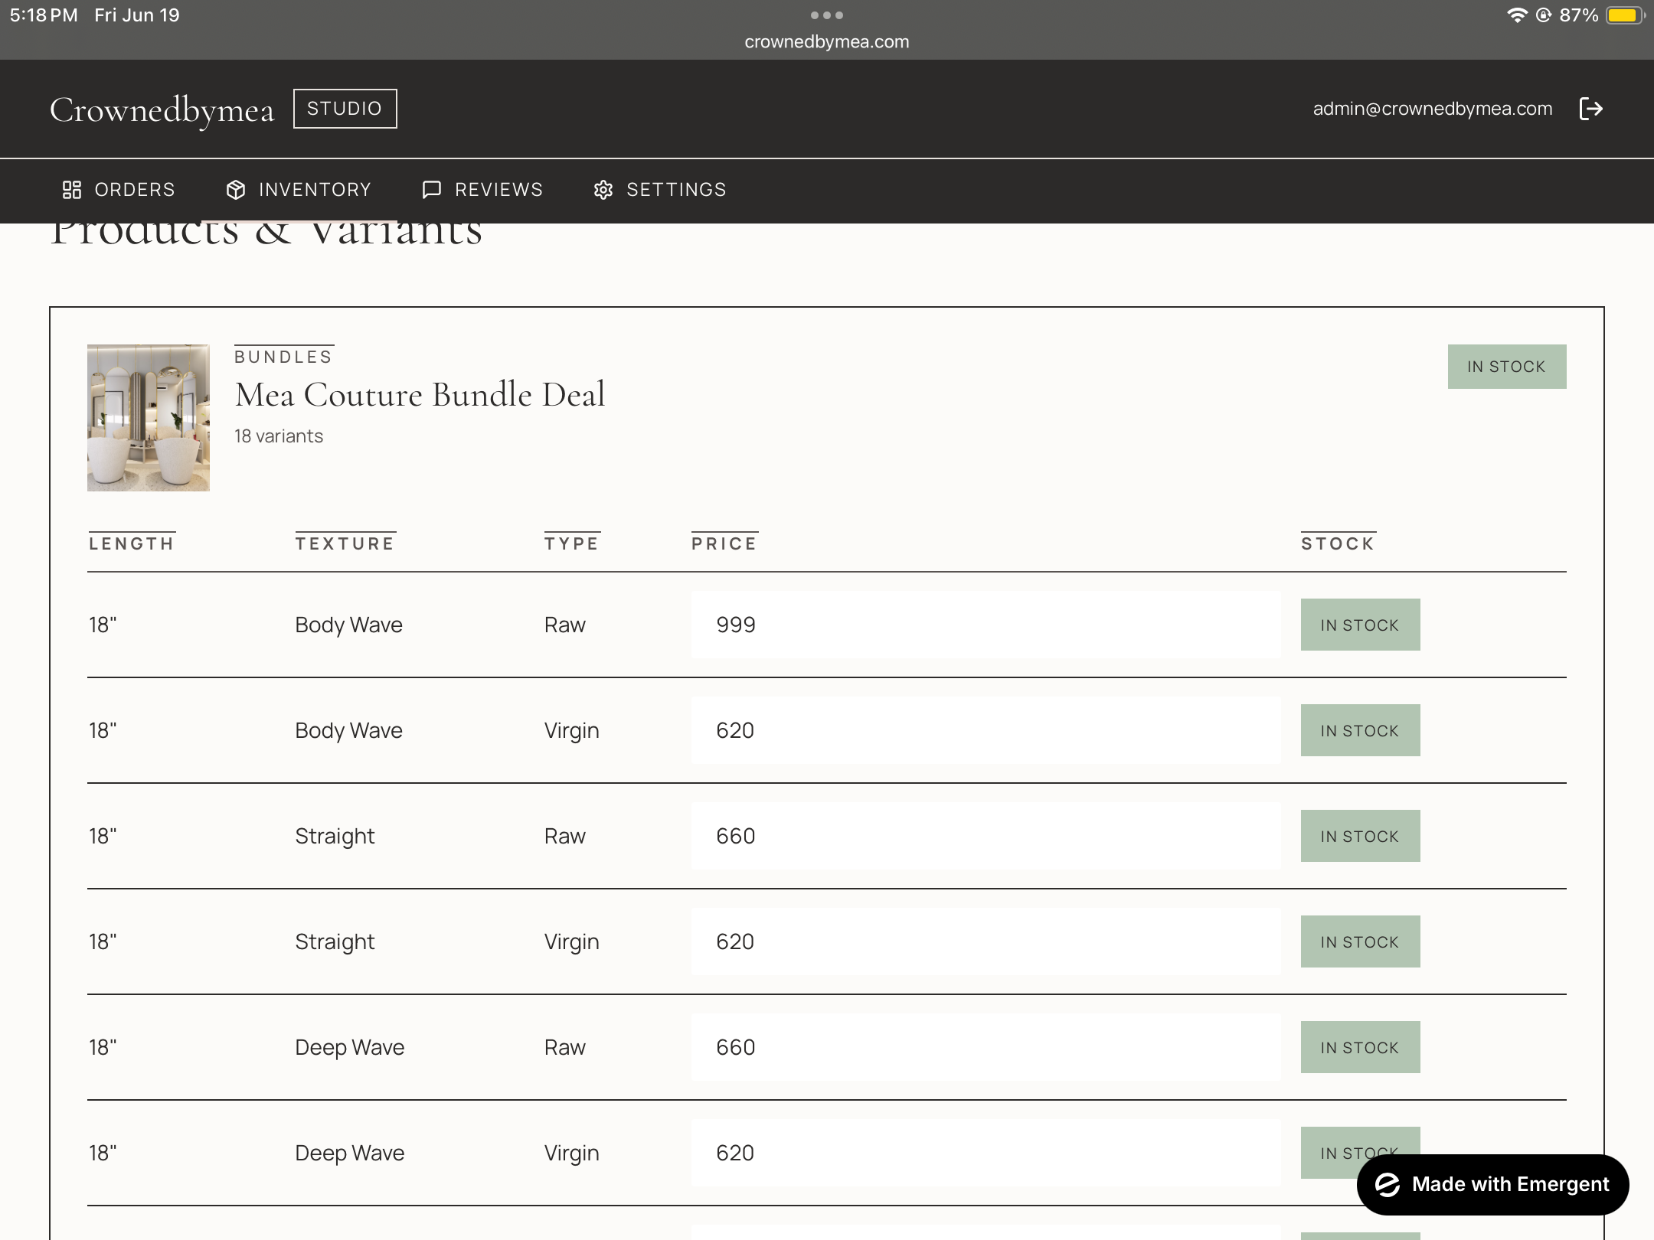Click the TYPE column header

(572, 543)
